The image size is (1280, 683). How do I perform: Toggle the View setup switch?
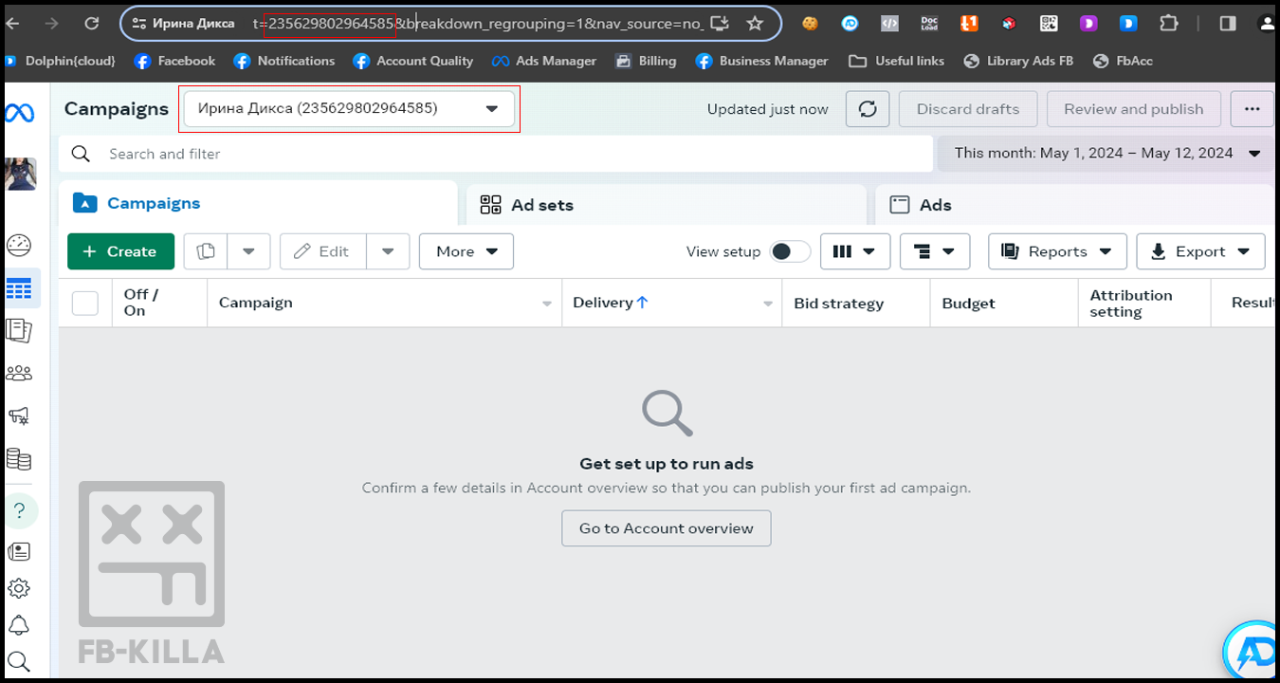point(790,251)
